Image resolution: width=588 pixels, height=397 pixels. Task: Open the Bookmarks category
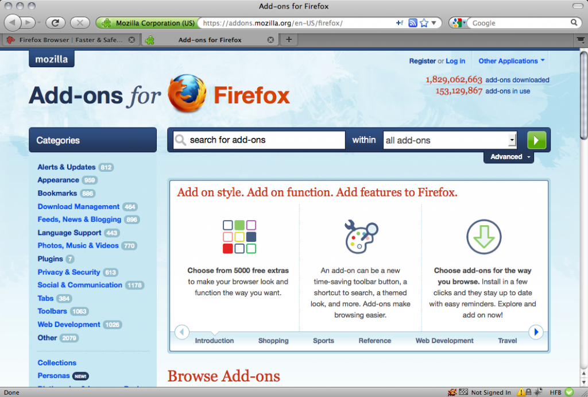pos(57,193)
